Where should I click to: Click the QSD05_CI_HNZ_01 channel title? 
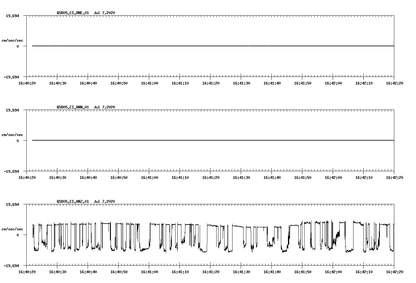(x=73, y=202)
